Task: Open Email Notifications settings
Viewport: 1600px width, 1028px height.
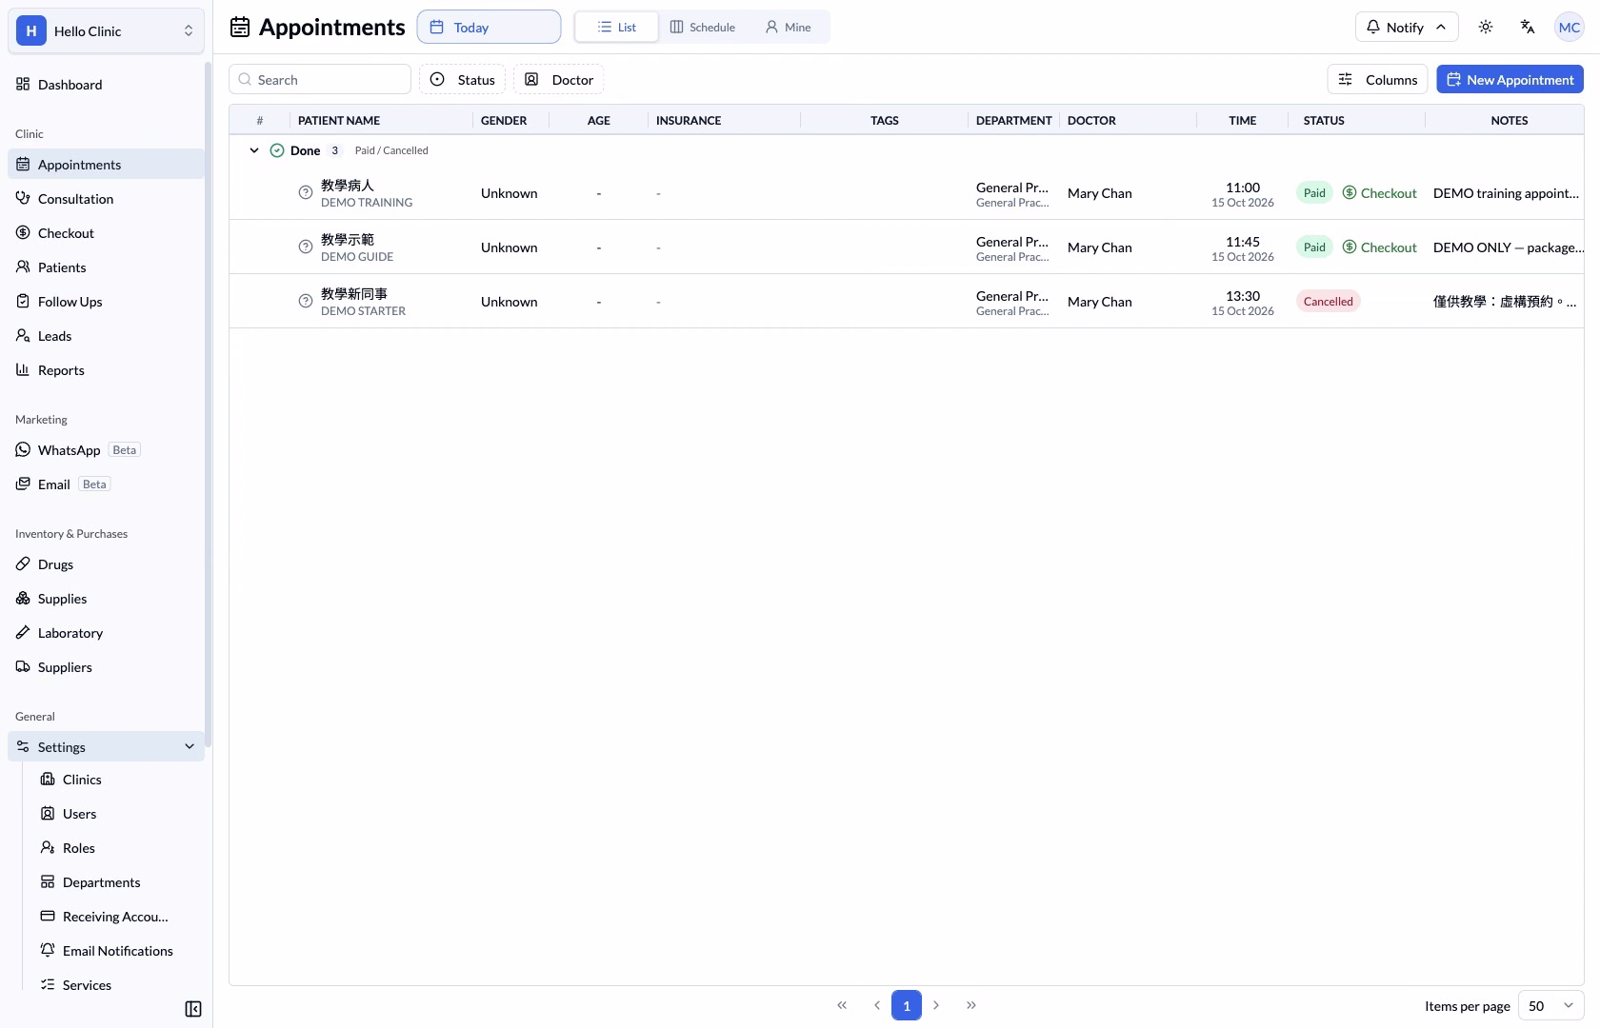Action: (118, 951)
